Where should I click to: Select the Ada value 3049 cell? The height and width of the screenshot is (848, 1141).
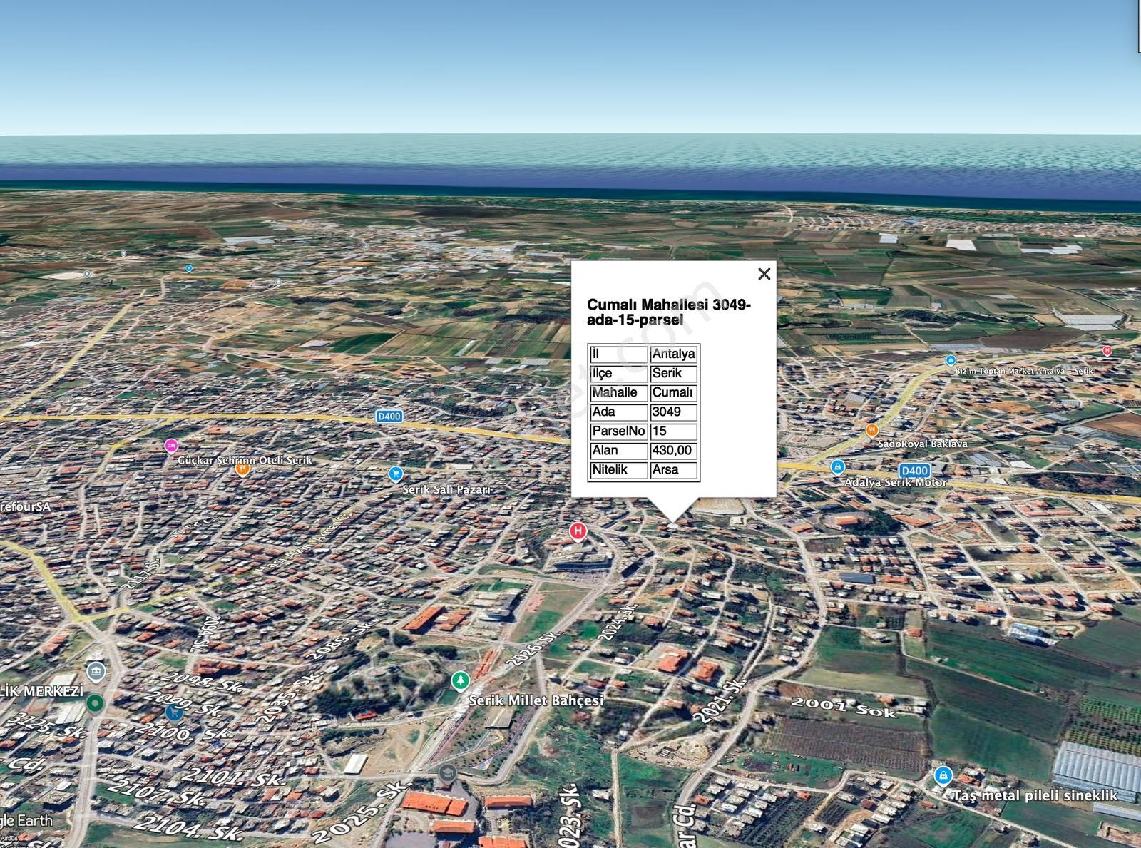tap(673, 412)
